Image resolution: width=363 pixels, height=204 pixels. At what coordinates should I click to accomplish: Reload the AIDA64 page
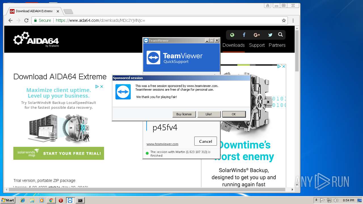tap(26, 20)
